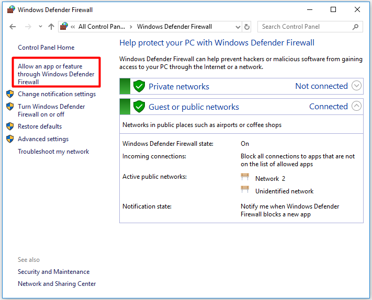The height and width of the screenshot is (300, 372).
Task: Go to Control Panel Home
Action: (x=46, y=48)
